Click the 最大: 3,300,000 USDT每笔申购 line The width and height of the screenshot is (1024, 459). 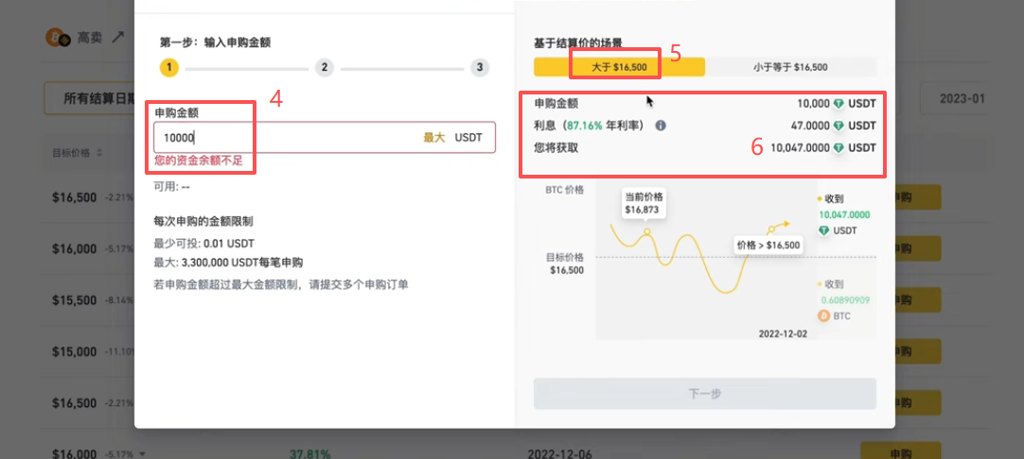click(228, 263)
